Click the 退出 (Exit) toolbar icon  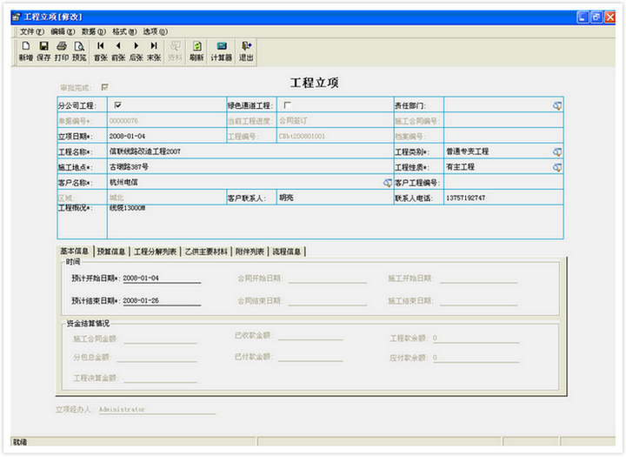click(246, 51)
